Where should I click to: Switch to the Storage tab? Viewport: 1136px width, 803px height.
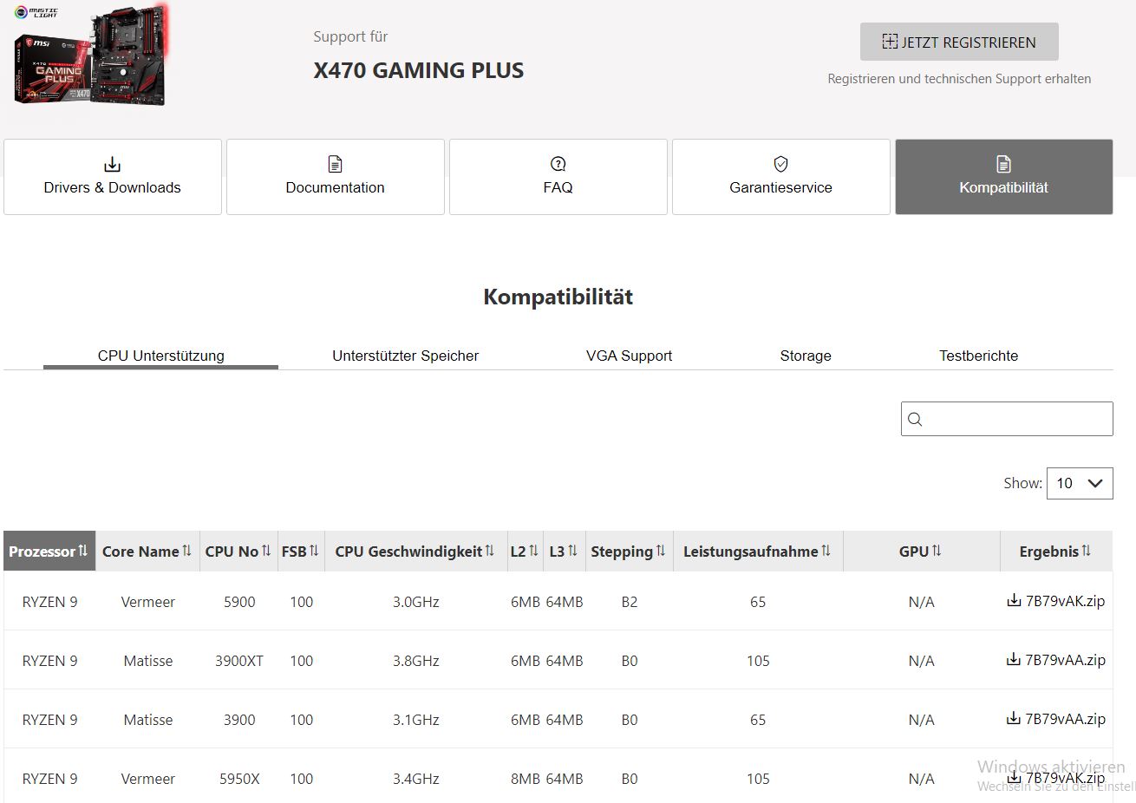806,356
